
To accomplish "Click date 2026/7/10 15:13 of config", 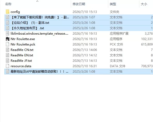I will tap(85, 12).
